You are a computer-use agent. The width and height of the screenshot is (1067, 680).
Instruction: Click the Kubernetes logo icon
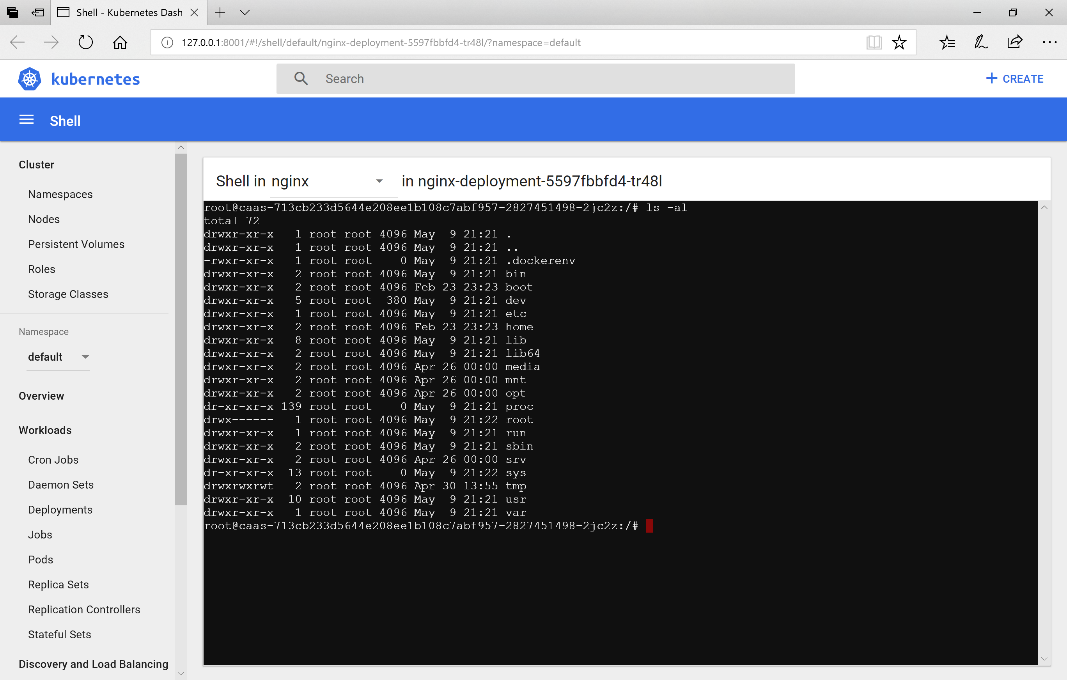[29, 78]
